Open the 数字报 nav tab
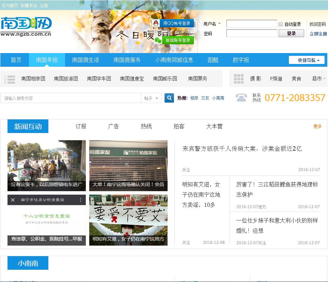The width and height of the screenshot is (328, 282). pyautogui.click(x=241, y=60)
